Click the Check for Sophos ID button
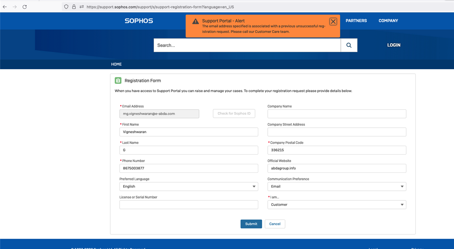 (234, 114)
